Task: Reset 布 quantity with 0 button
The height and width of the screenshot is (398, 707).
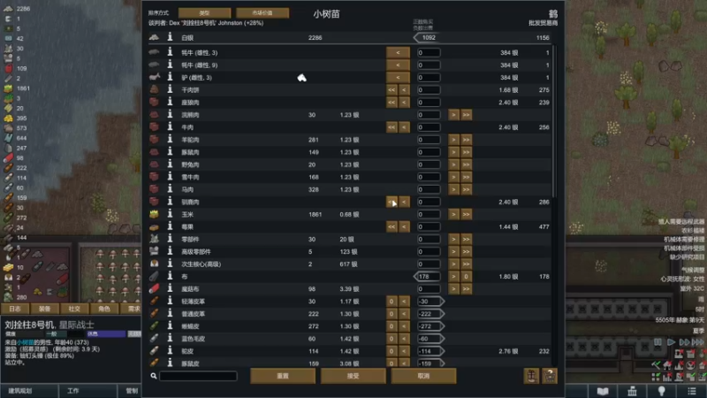Action: click(x=467, y=276)
